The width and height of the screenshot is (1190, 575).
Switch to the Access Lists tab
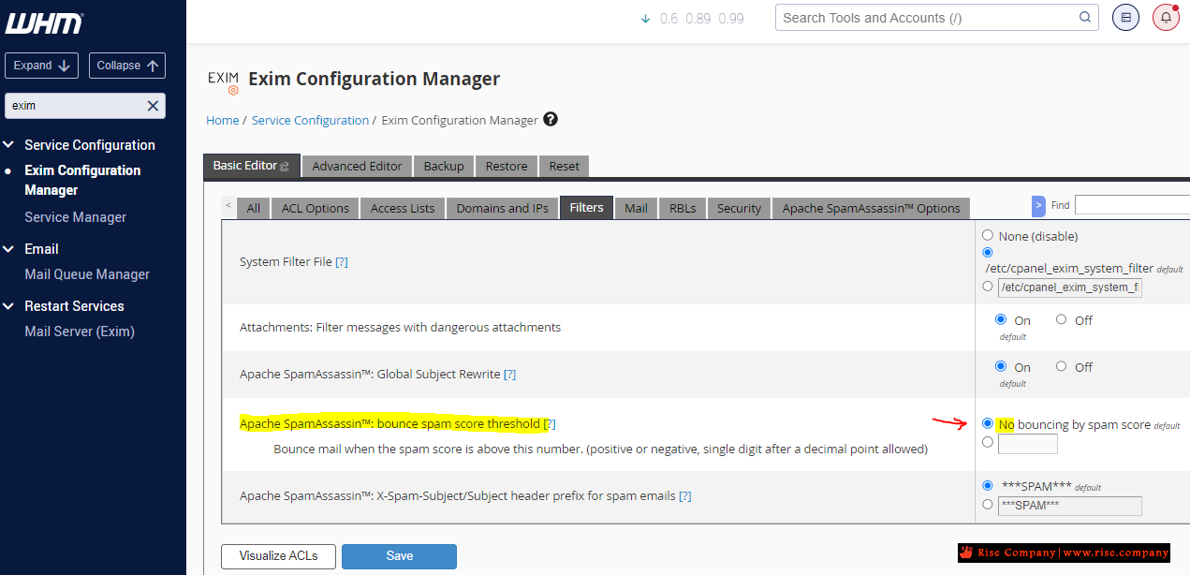[x=403, y=208]
